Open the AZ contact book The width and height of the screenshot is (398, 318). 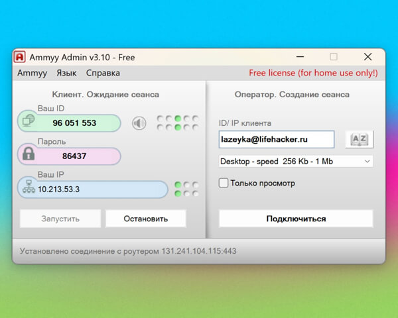pos(359,139)
